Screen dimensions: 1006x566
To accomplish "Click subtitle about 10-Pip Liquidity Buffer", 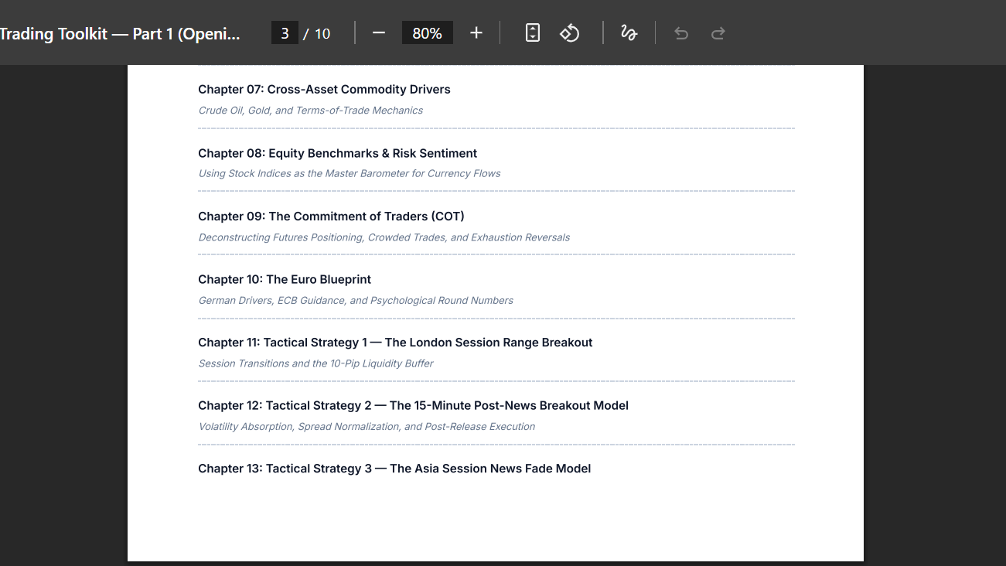I will click(x=315, y=363).
